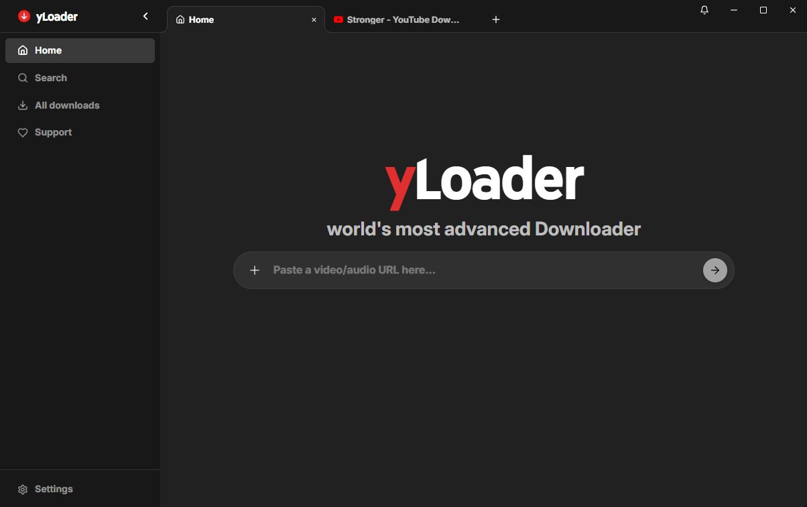
Task: Click the large yLoader logo in the center
Action: 484,181
